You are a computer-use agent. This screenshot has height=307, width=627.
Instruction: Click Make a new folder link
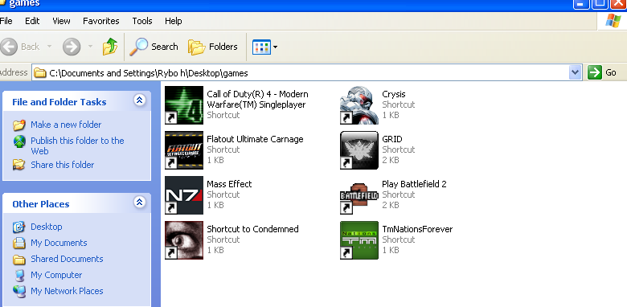(66, 125)
